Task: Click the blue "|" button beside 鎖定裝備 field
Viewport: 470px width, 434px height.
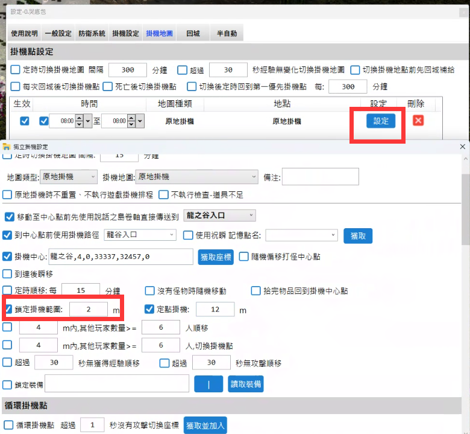Action: (208, 384)
